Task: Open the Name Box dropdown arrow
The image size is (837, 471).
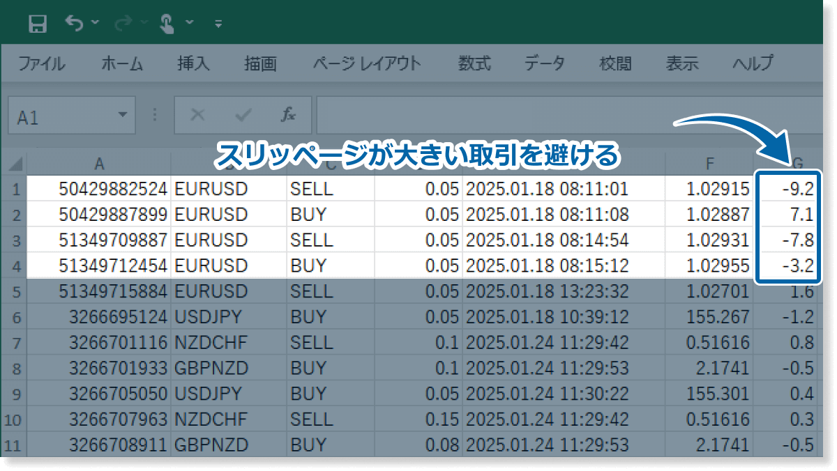Action: click(123, 114)
